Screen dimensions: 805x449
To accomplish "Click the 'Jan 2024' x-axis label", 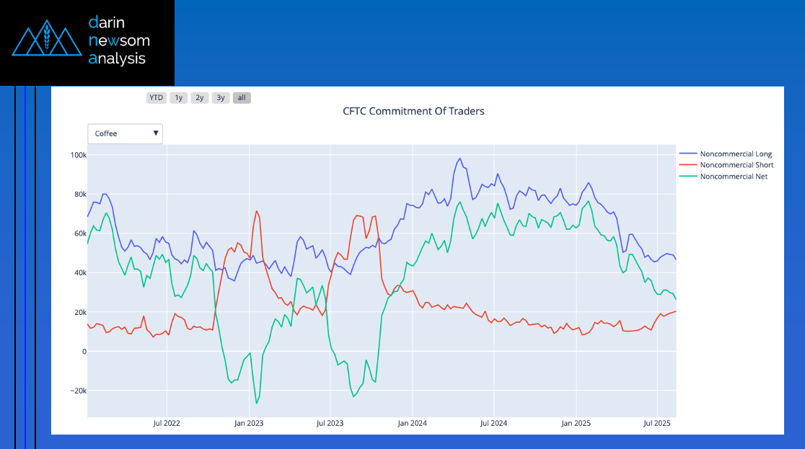I will tap(413, 424).
